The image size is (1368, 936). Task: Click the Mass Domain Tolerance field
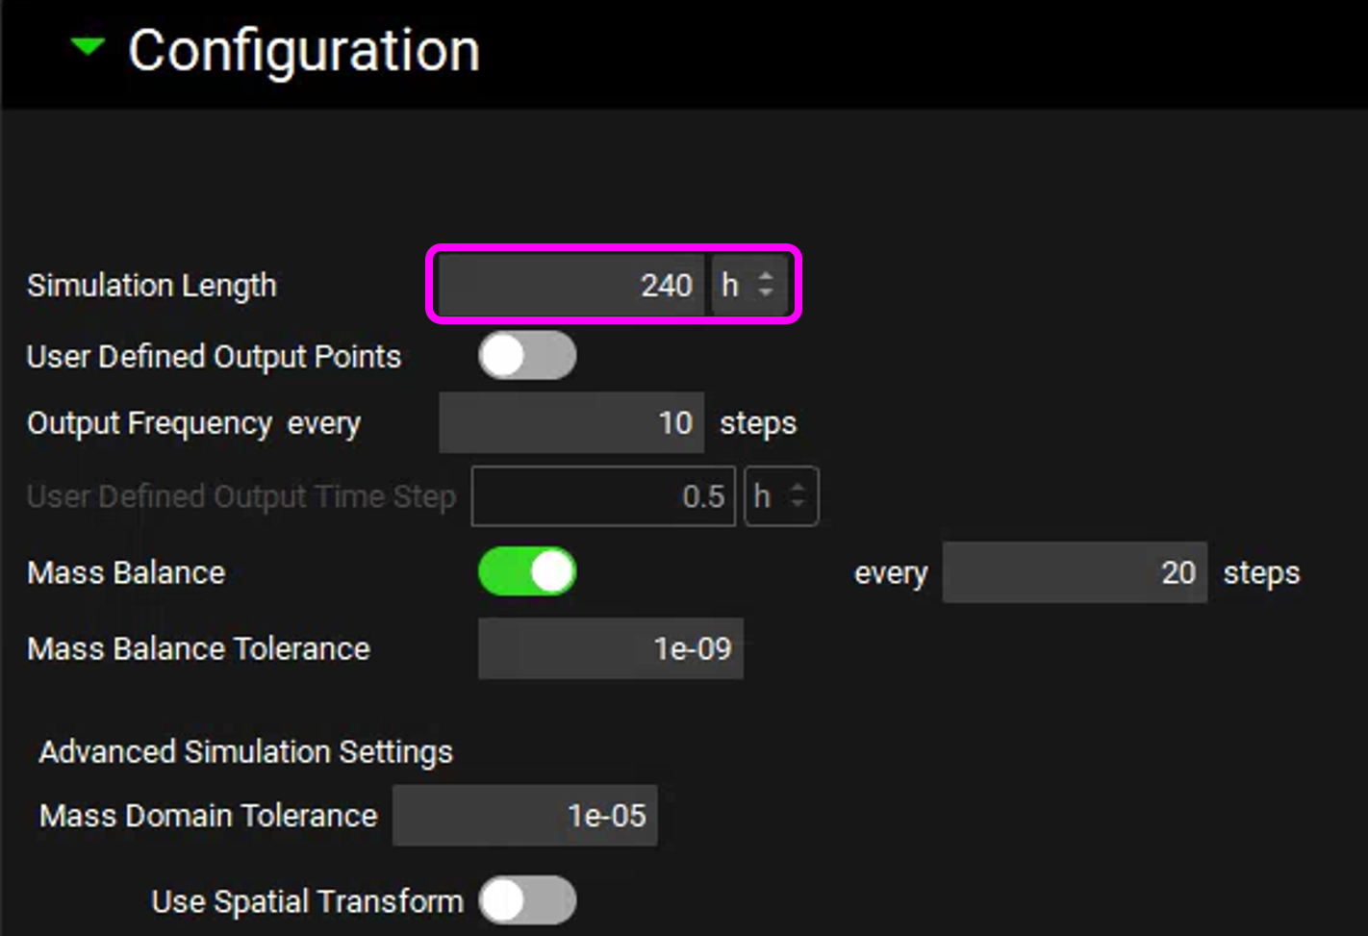point(524,816)
